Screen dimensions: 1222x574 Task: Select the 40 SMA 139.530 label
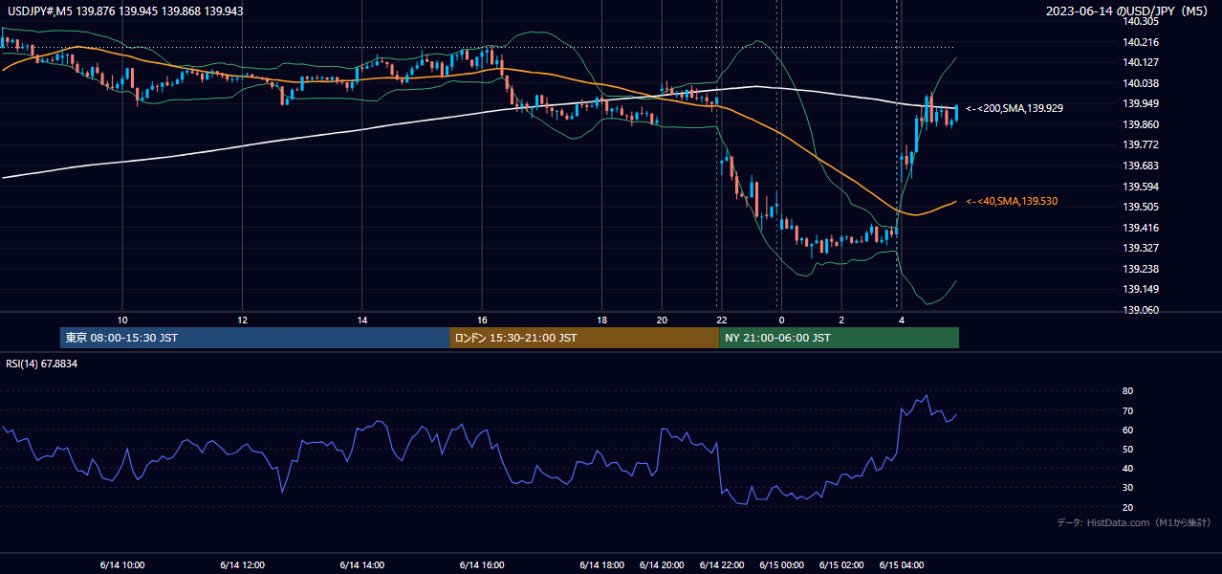pyautogui.click(x=1014, y=201)
